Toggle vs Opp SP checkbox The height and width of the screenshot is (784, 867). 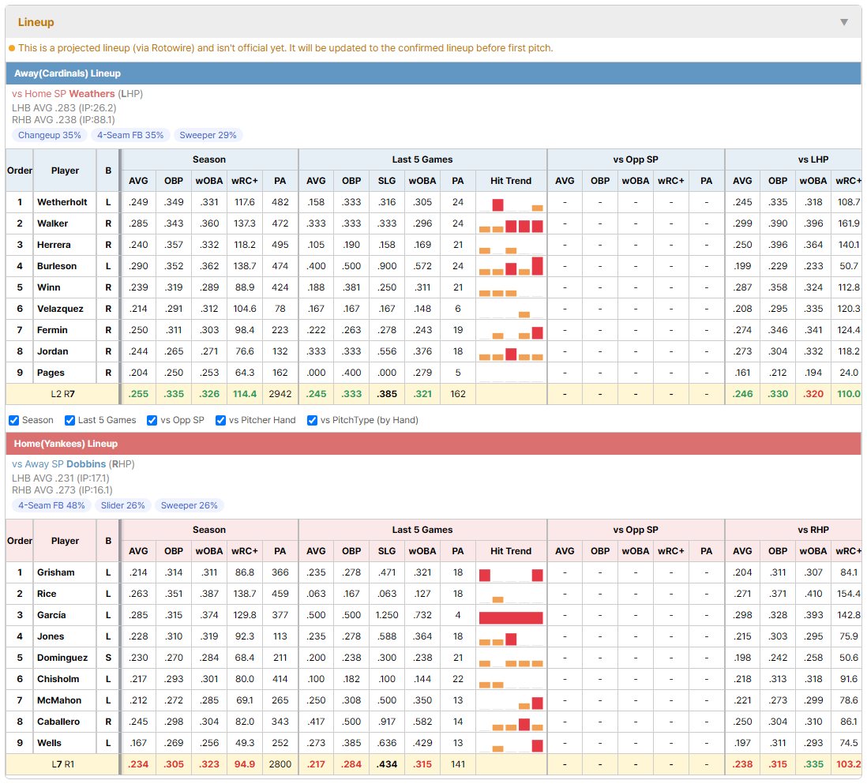pyautogui.click(x=152, y=420)
